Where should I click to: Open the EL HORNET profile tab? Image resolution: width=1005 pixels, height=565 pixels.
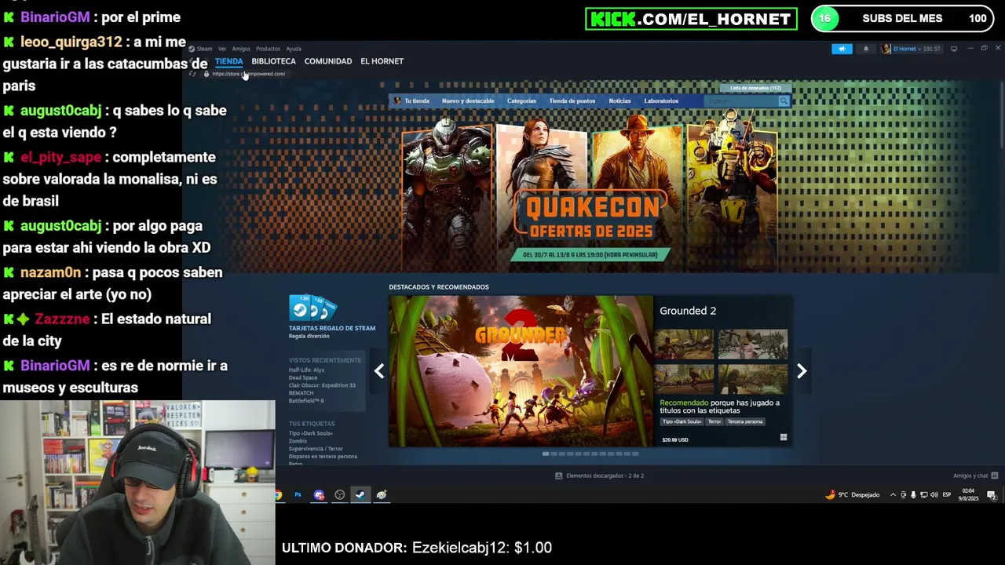[382, 61]
